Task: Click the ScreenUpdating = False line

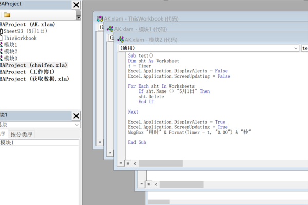Action: click(179, 76)
